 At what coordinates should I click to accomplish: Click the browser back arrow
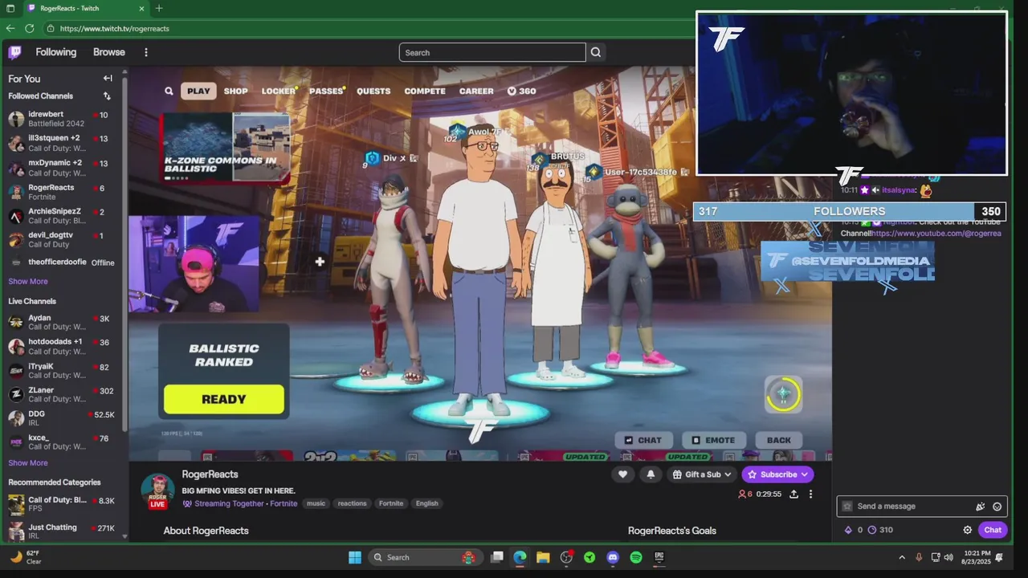point(10,28)
